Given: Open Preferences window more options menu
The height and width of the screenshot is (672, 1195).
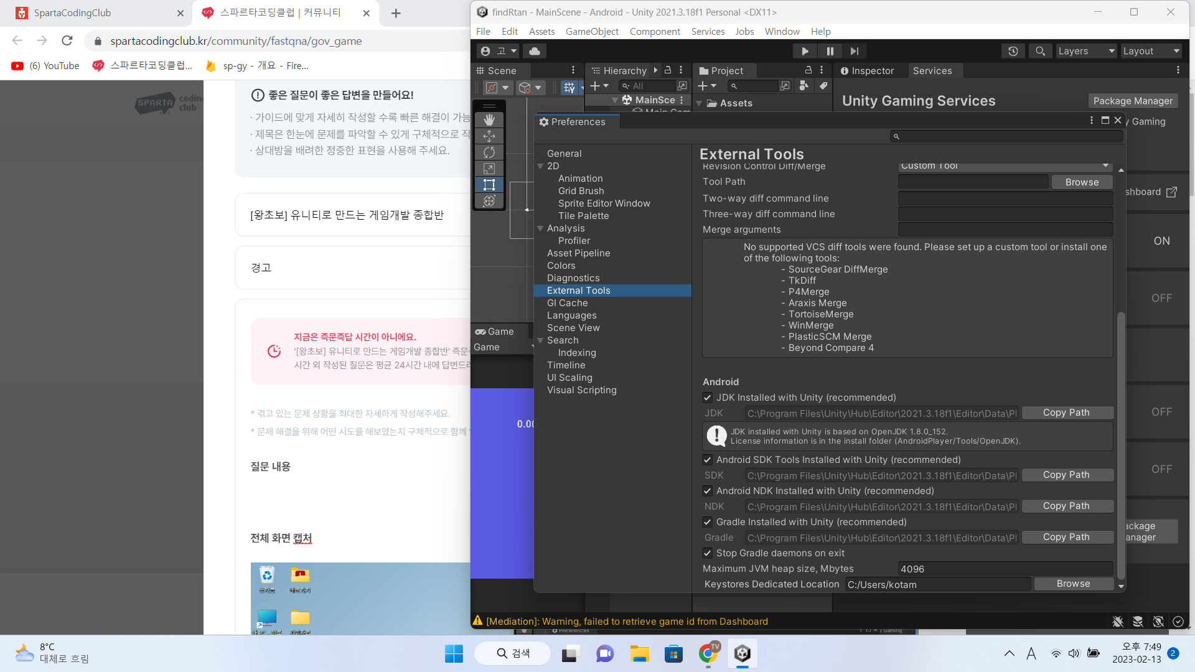Looking at the screenshot, I should (x=1092, y=121).
